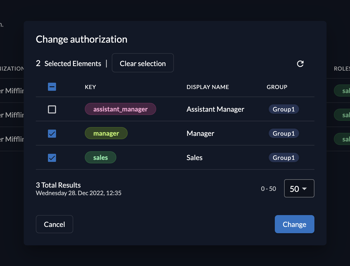Click the DISPLAY NAME column header
350x266 pixels.
(208, 87)
